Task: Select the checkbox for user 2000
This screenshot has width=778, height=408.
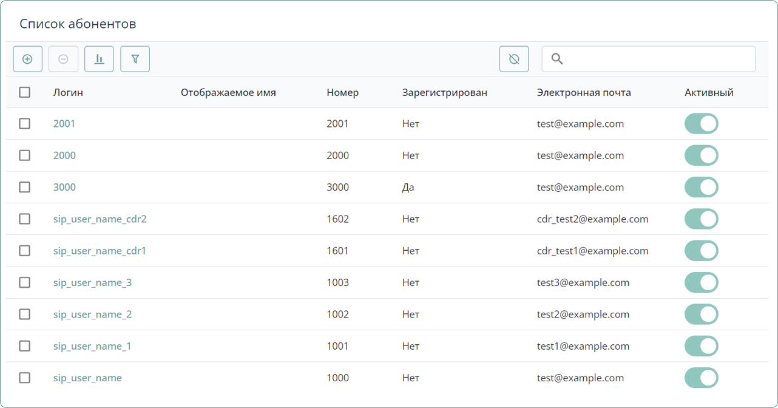Action: pyautogui.click(x=25, y=155)
